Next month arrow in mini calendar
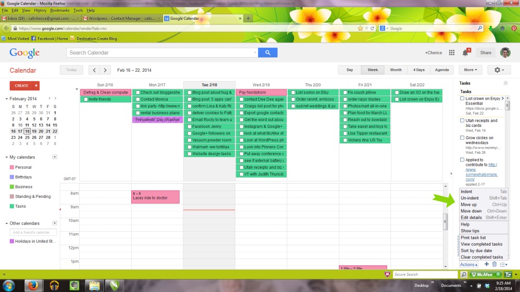This screenshot has width=520, height=292. click(x=55, y=98)
